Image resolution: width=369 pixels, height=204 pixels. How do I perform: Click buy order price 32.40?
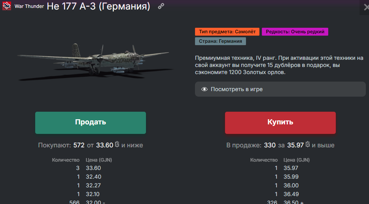(x=93, y=177)
